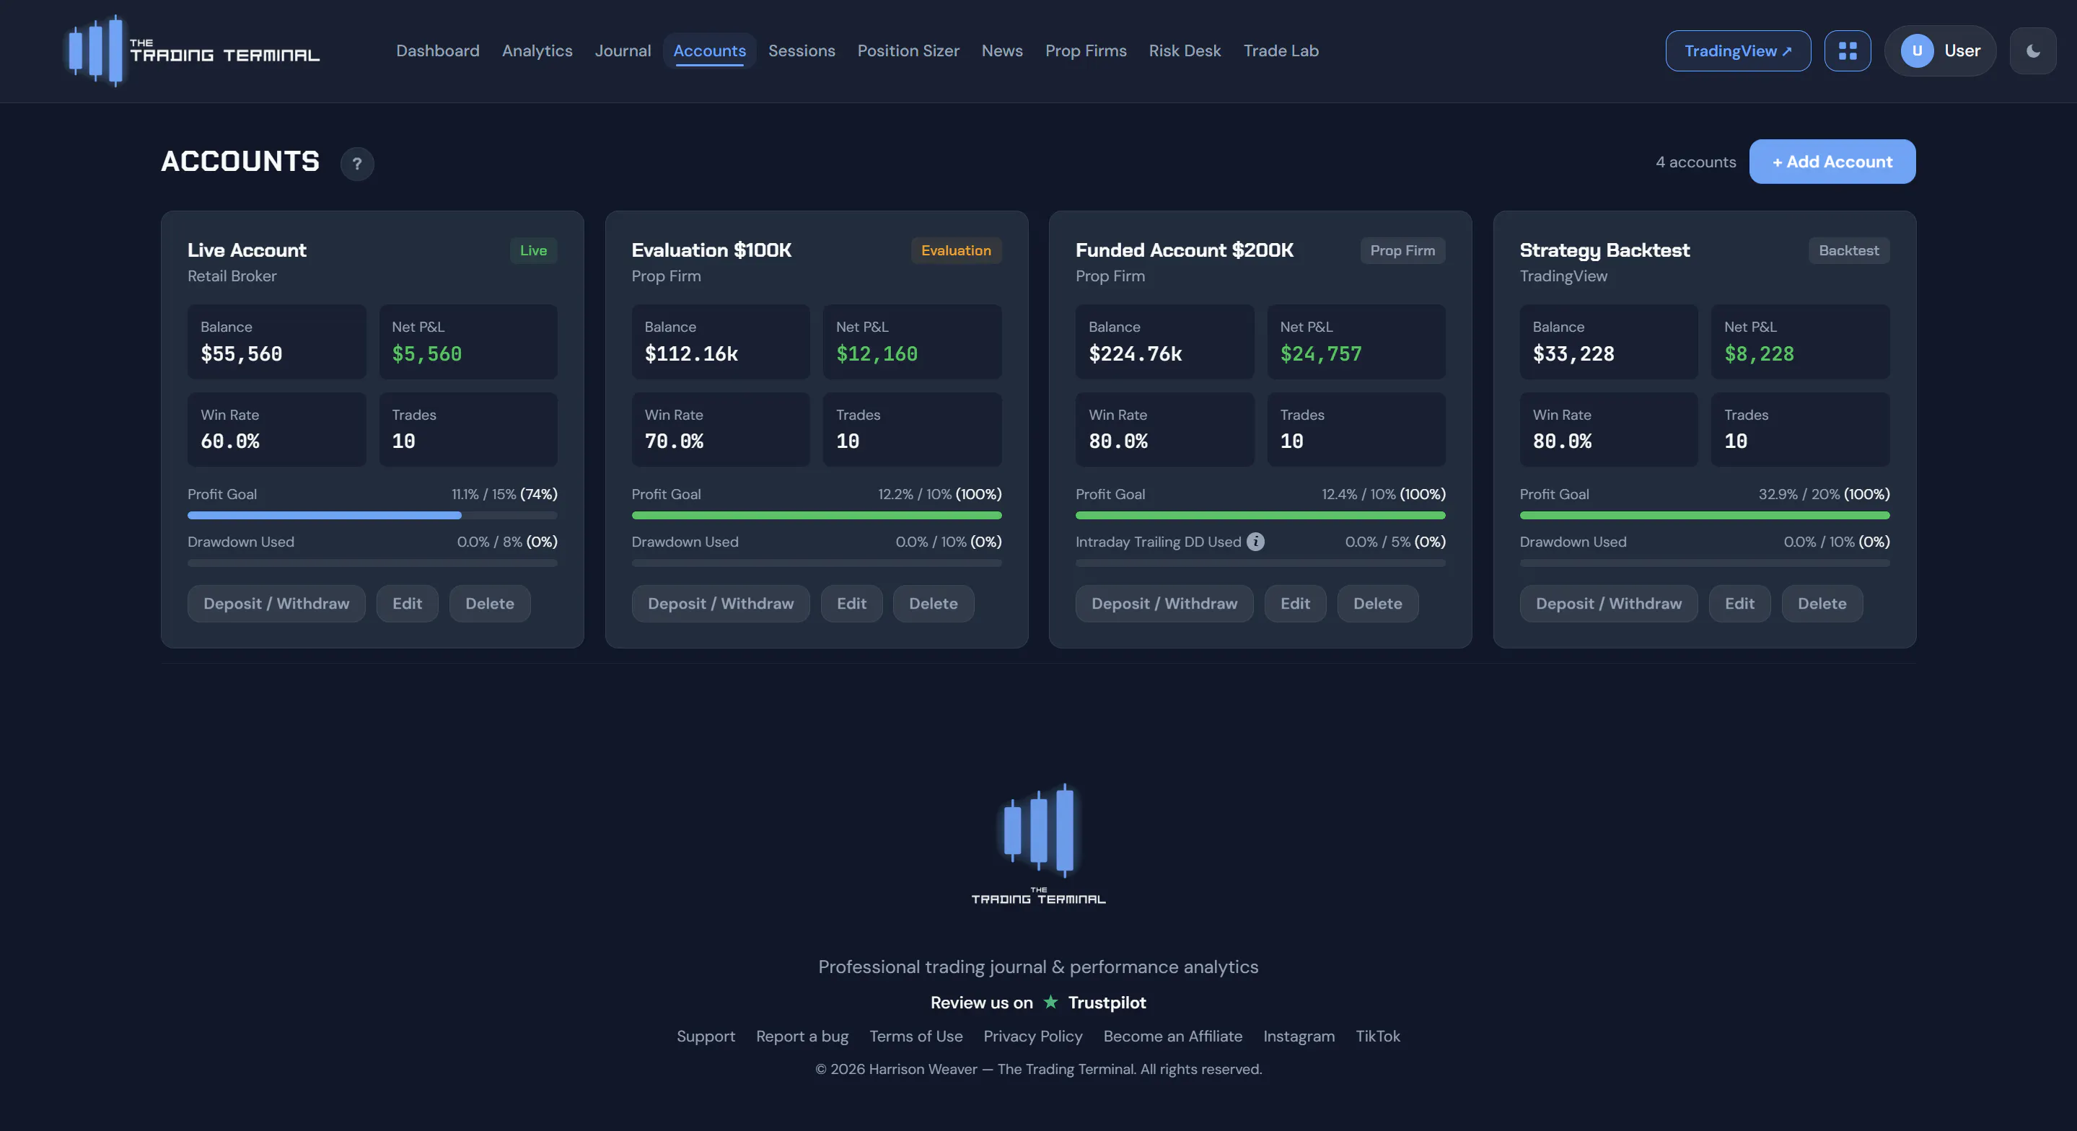Open the Dashboard nav item
Viewport: 2077px width, 1131px height.
tap(438, 50)
